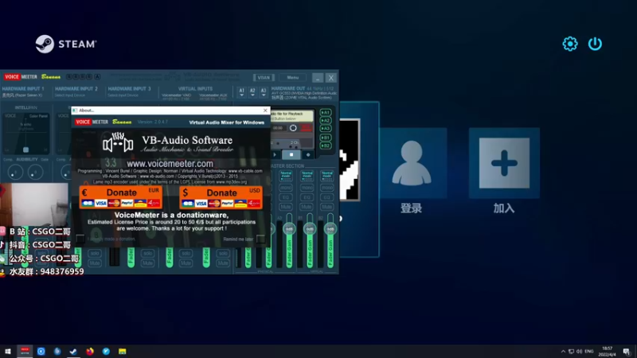Switch B2 bus Normal mode selector
637x358 pixels.
tap(327, 176)
